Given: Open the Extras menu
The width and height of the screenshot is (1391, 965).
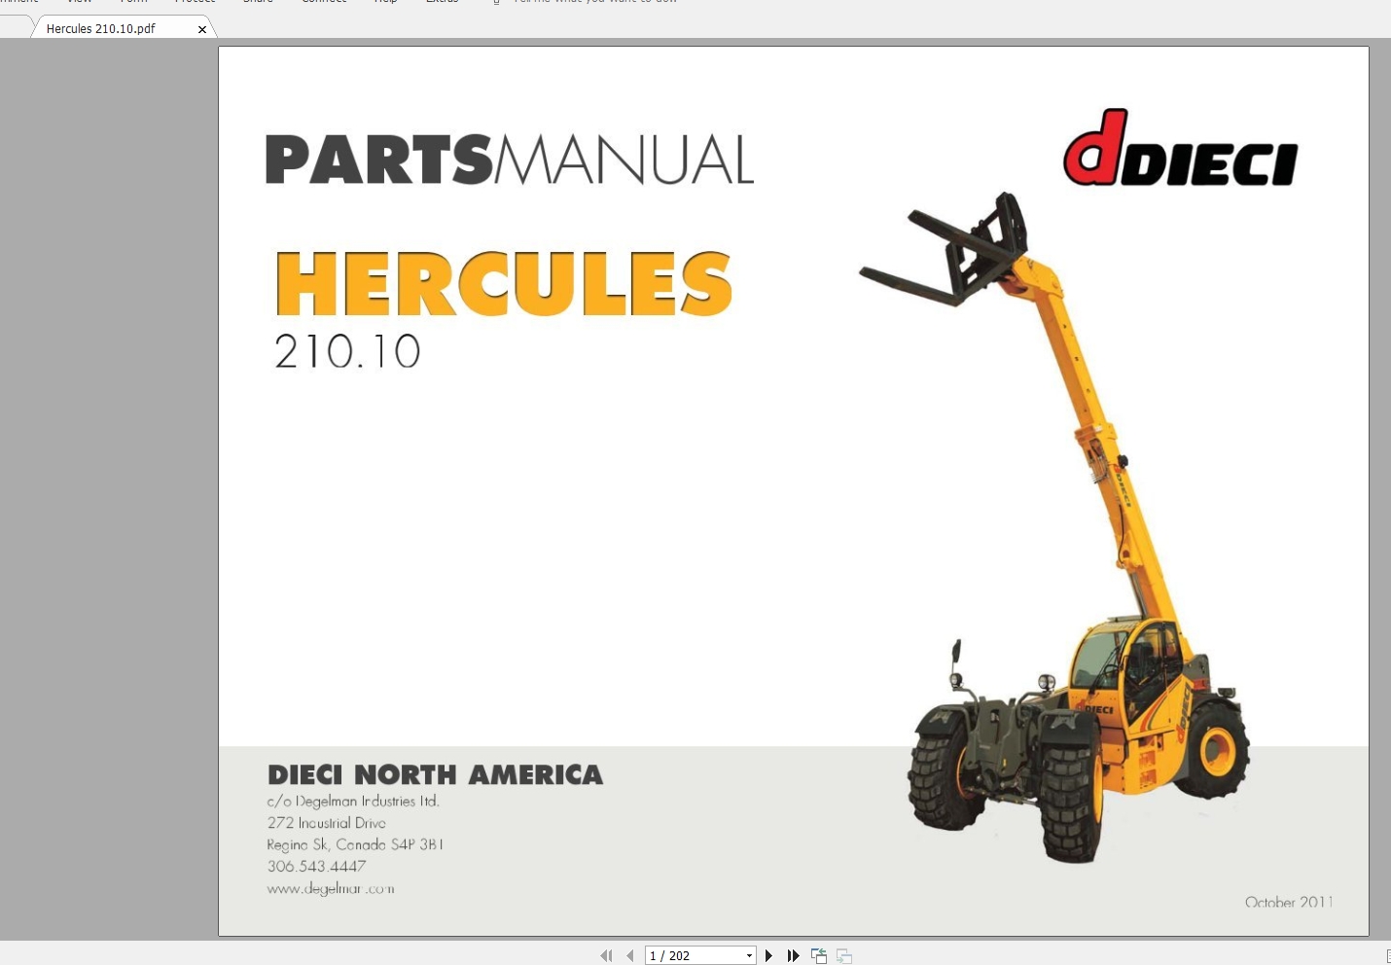Looking at the screenshot, I should click(x=443, y=2).
